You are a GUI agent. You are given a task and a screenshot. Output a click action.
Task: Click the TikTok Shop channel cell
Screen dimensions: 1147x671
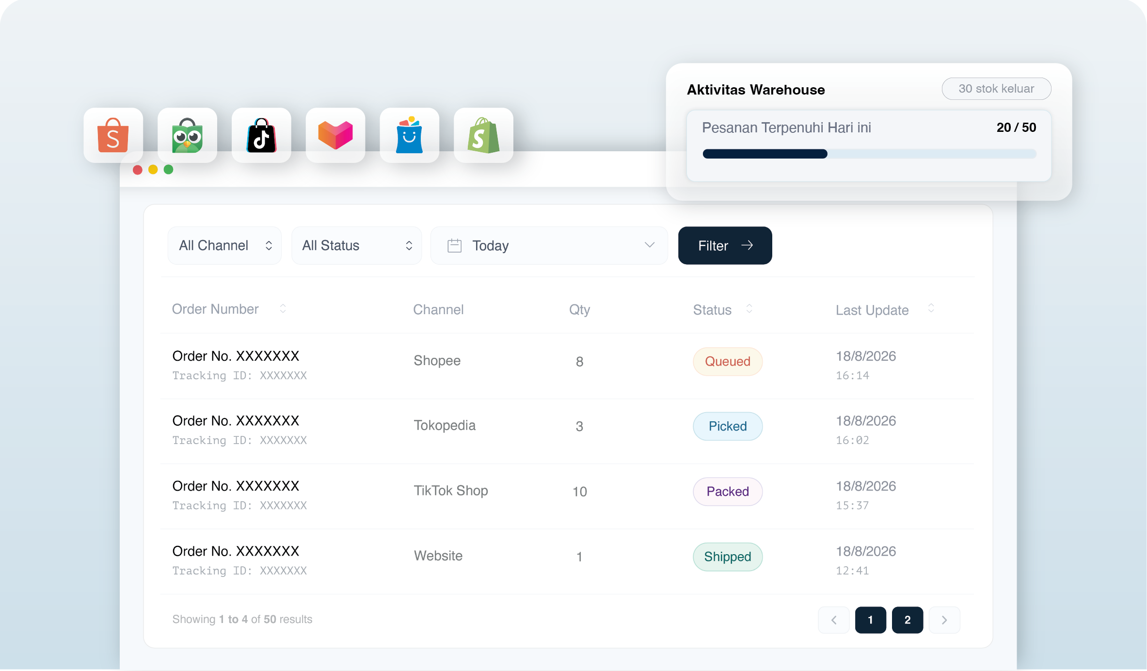(x=451, y=491)
